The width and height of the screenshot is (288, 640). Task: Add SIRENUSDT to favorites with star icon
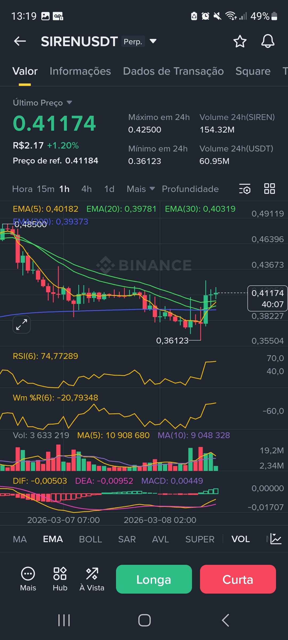[x=240, y=41]
